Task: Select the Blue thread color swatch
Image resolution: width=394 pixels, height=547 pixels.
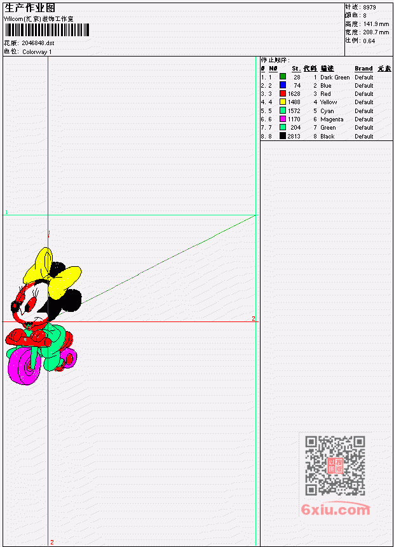Action: (283, 85)
